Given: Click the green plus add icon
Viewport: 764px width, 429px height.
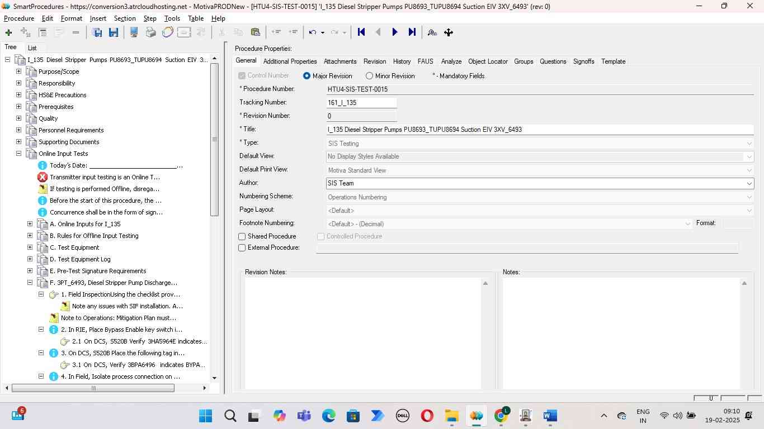Looking at the screenshot, I should 8,32.
